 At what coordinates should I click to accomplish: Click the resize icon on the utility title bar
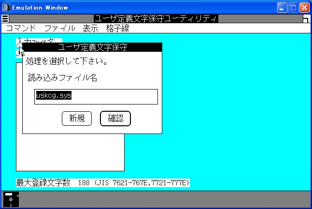click(306, 19)
